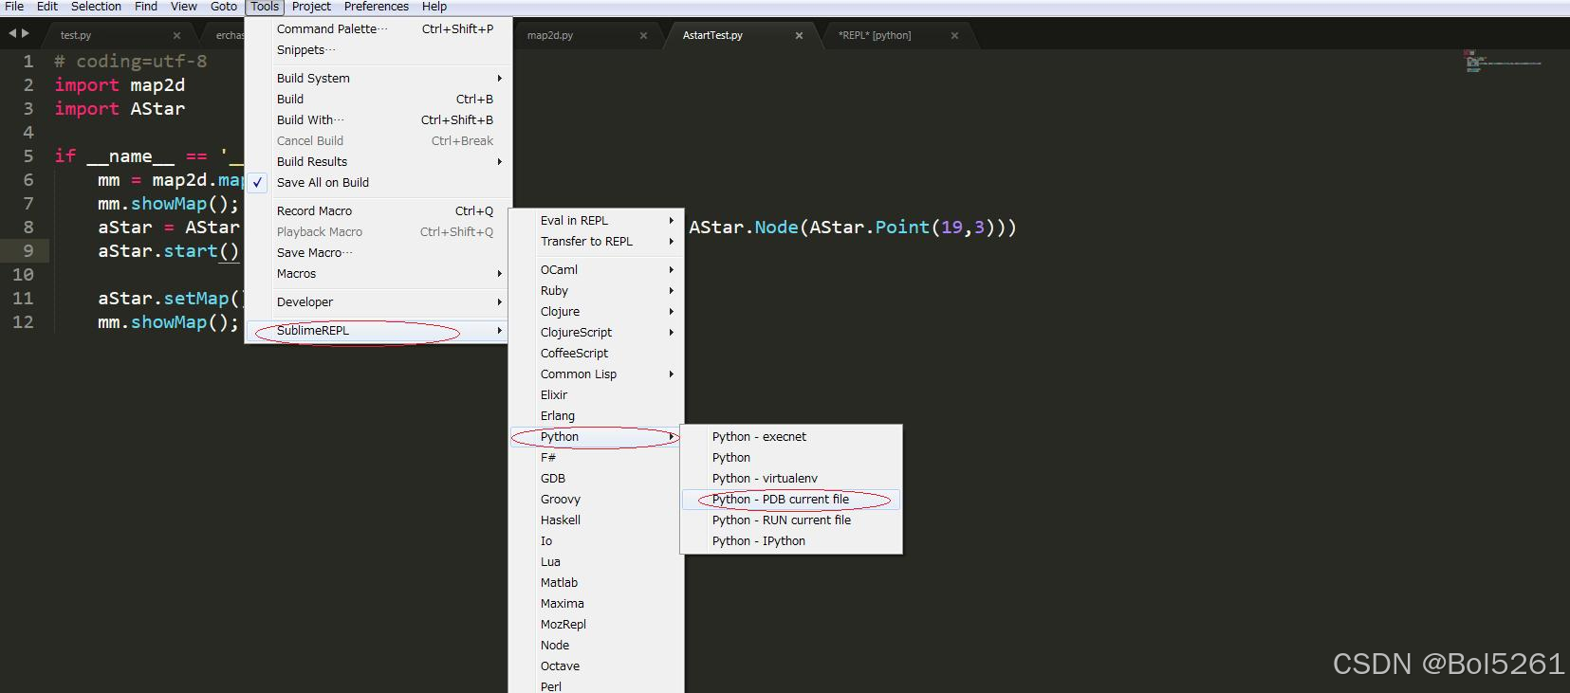Viewport: 1570px width, 693px height.
Task: Launch the Erlang REPL
Action: point(596,416)
